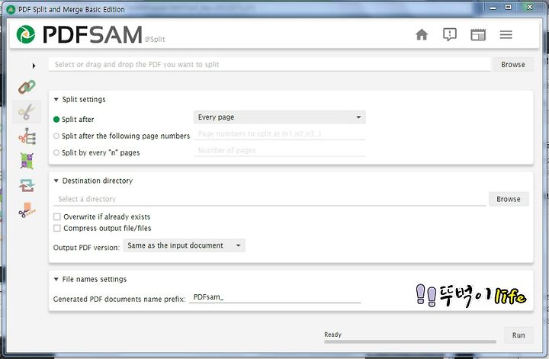Open the Split by bookmarks module

pyautogui.click(x=27, y=136)
